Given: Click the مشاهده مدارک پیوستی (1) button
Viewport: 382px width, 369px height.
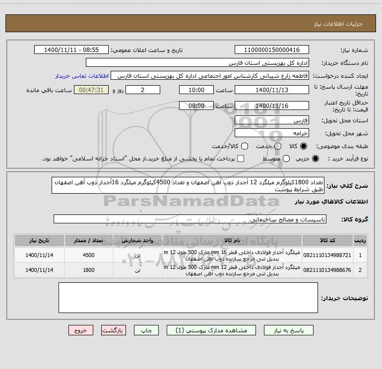Looking at the screenshot, I should [x=211, y=330].
